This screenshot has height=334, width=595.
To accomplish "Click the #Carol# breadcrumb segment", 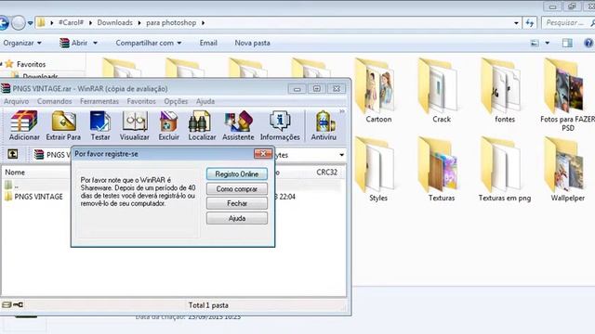I will pyautogui.click(x=71, y=22).
